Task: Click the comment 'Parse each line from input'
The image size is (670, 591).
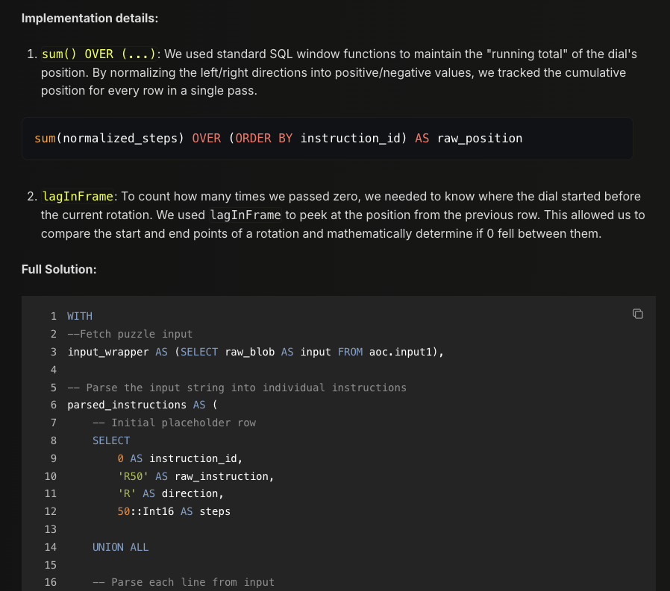Action: pos(184,582)
